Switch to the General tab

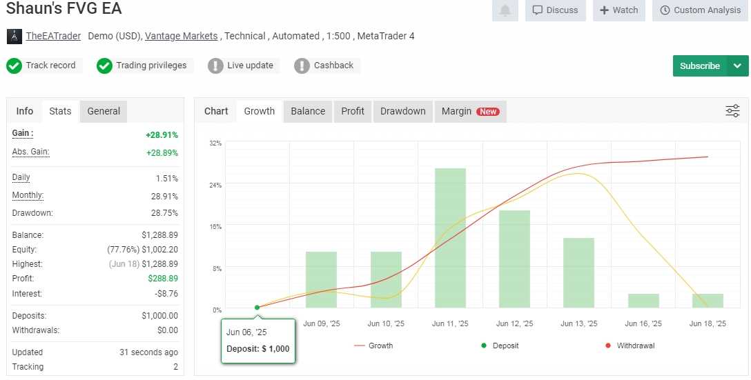(x=104, y=111)
